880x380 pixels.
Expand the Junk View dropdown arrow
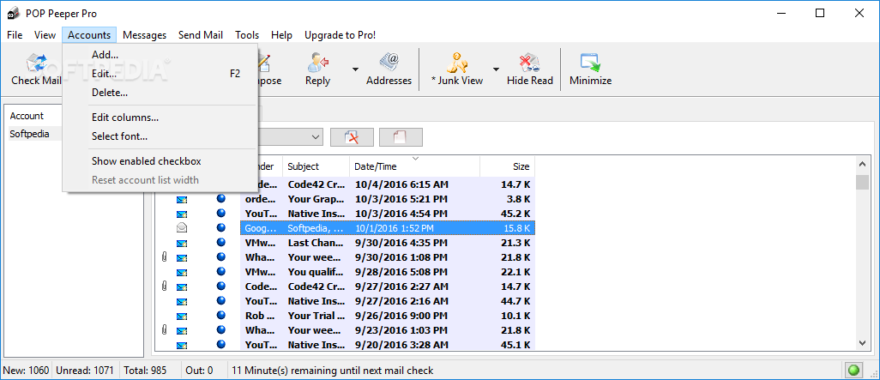click(x=496, y=69)
